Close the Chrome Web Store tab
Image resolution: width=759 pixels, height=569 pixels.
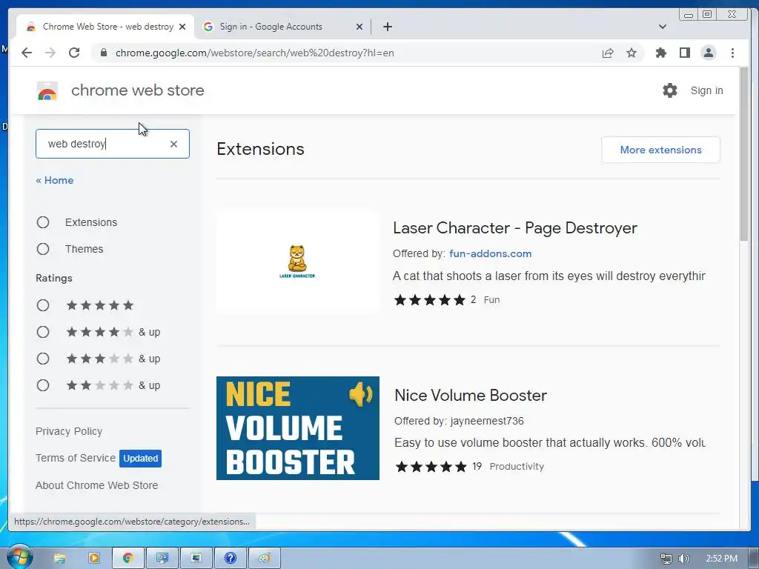182,27
